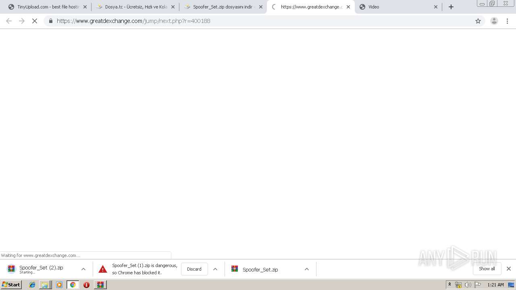516x290 pixels.
Task: Click the Spoofer_Set.zip archive file icon
Action: (235, 269)
